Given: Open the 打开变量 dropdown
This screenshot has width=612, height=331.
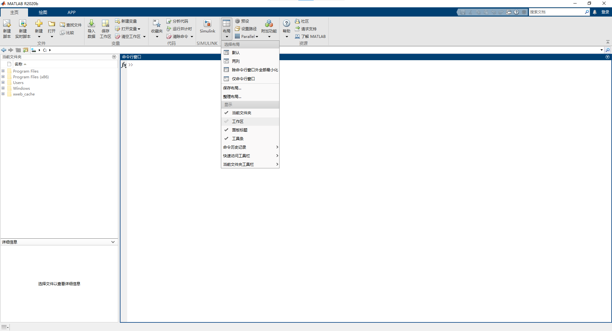Looking at the screenshot, I should 139,29.
